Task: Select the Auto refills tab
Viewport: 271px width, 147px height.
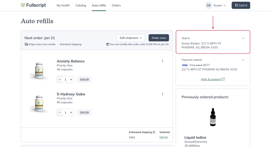Action: (x=99, y=5)
